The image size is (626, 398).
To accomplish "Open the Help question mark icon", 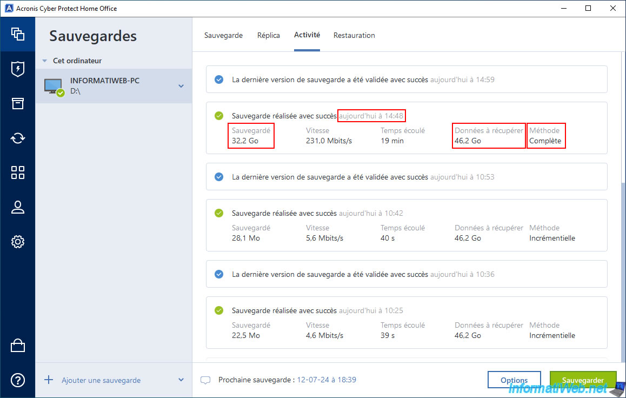I will pos(17,380).
